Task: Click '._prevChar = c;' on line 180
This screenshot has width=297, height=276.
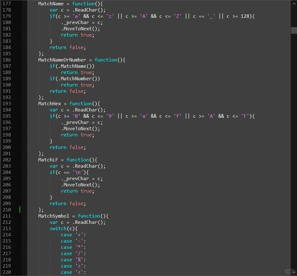Action: click(x=82, y=22)
